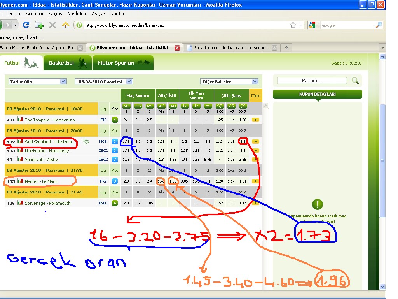
Task: Switch to the Sahadan.com browser tab
Action: click(x=231, y=48)
